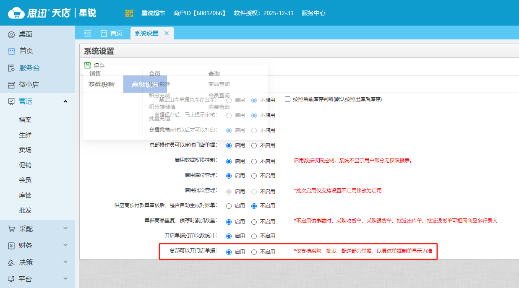Open 服务台 from the sidebar icon
Image resolution: width=519 pixels, height=288 pixels.
coord(11,68)
